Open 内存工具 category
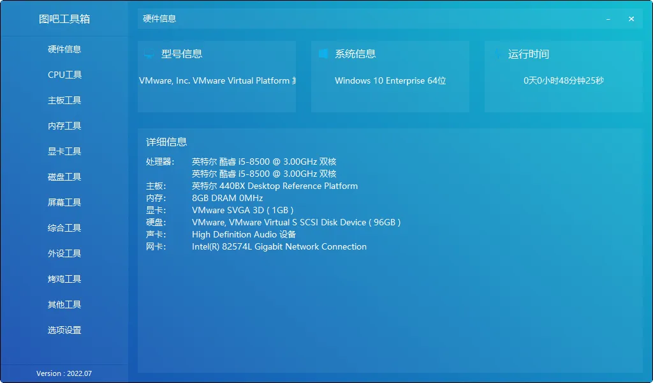The height and width of the screenshot is (383, 653). [64, 126]
